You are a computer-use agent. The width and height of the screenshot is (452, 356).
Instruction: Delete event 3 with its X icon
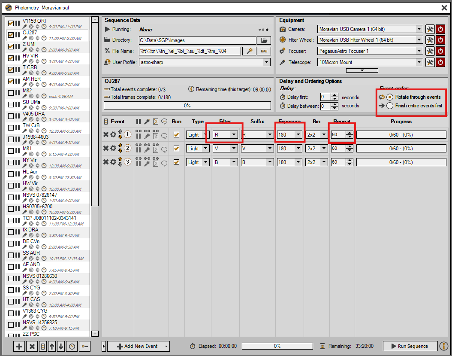106,162
